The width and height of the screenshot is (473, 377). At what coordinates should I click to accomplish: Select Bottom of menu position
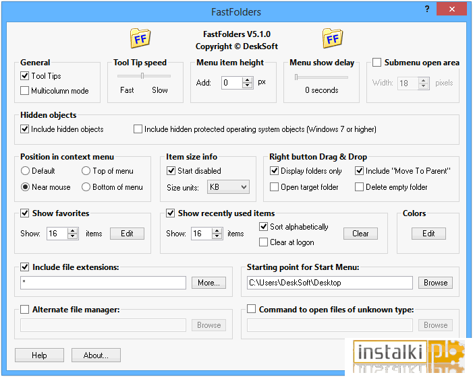pyautogui.click(x=86, y=187)
